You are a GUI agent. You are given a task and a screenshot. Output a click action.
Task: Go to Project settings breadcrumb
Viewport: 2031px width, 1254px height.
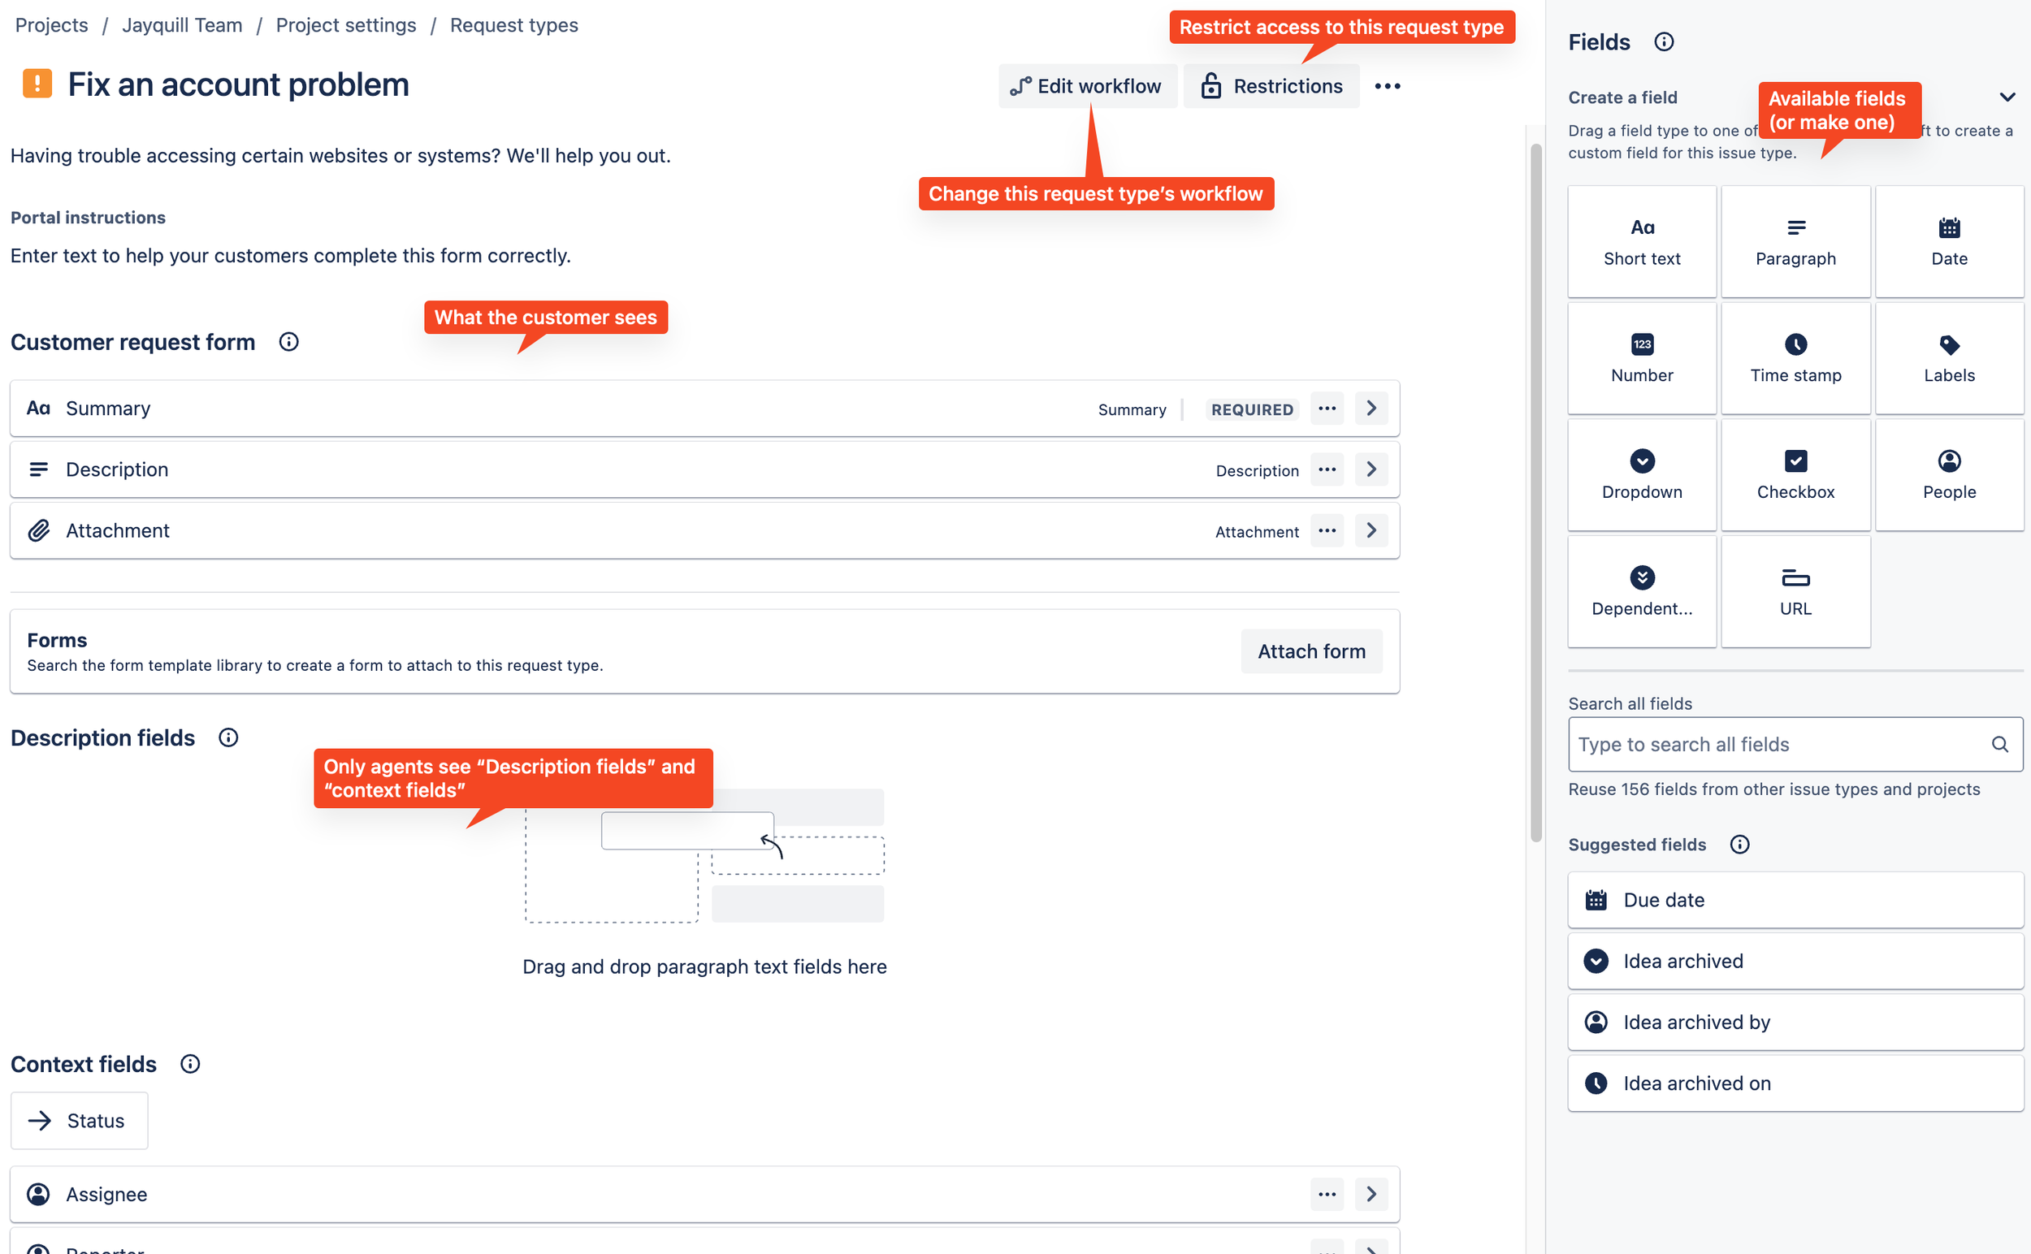click(x=346, y=25)
